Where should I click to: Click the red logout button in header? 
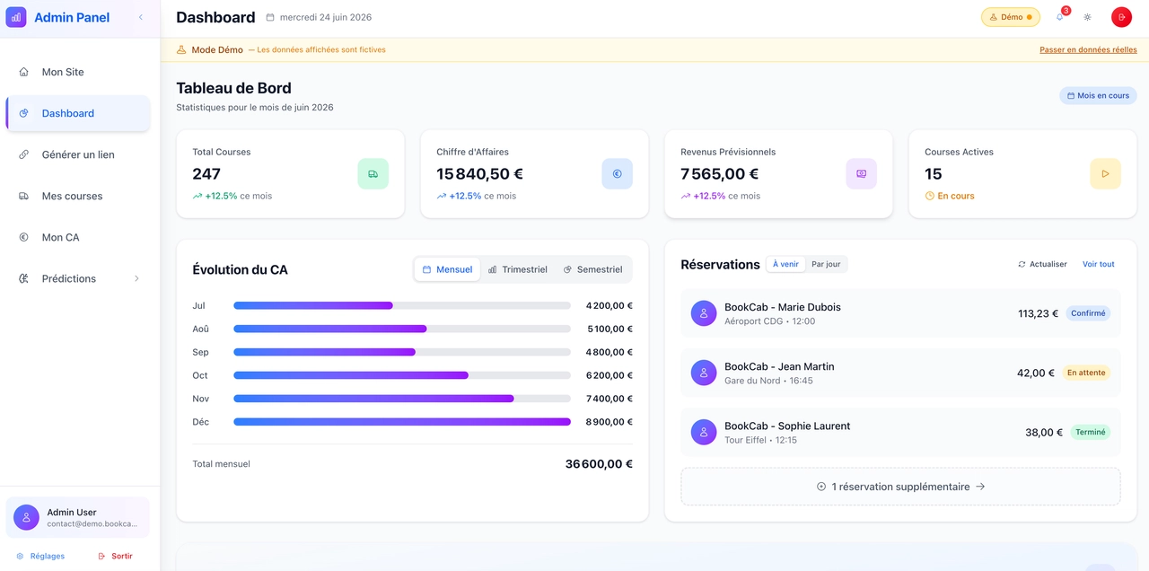1121,17
